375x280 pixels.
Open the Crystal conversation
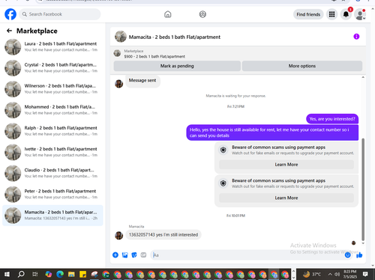pos(52,67)
